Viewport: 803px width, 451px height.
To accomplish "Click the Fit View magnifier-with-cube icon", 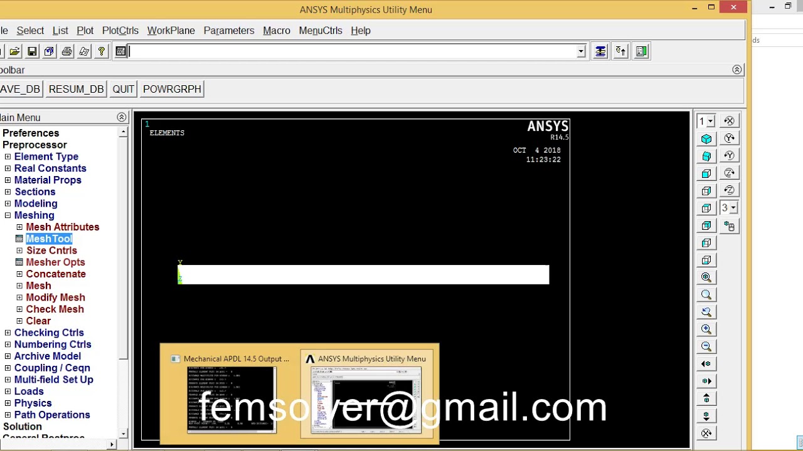I will [706, 277].
